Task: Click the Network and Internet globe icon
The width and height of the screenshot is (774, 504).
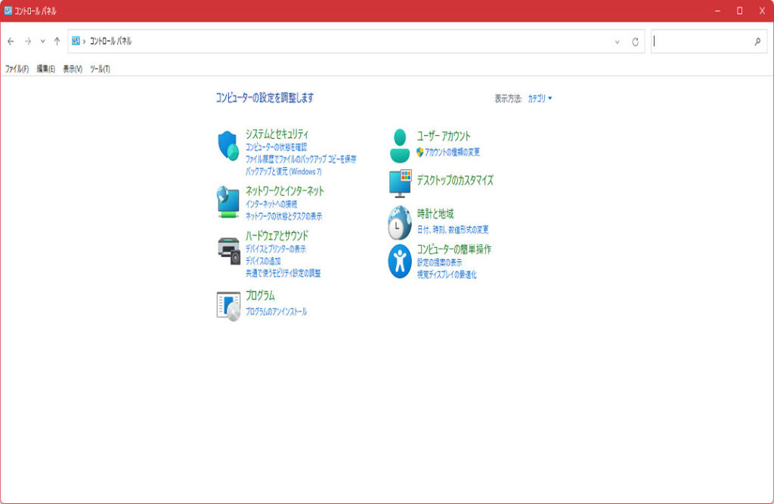Action: (x=228, y=202)
